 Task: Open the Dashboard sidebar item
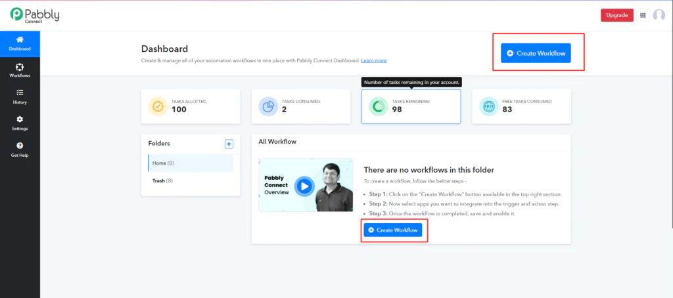point(20,44)
